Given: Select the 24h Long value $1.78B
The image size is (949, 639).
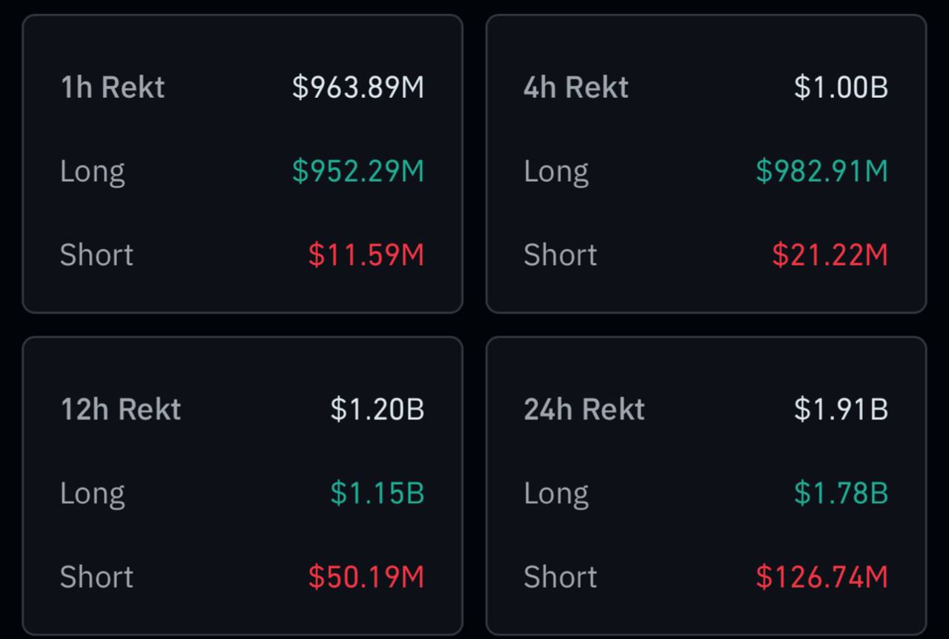Looking at the screenshot, I should [841, 493].
